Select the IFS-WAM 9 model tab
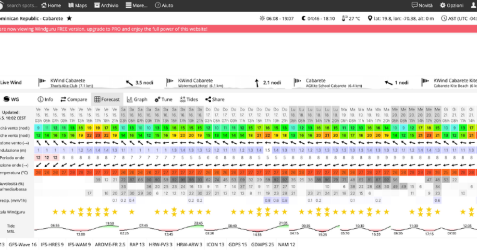Viewport: 477px width, 250px height. [79, 244]
